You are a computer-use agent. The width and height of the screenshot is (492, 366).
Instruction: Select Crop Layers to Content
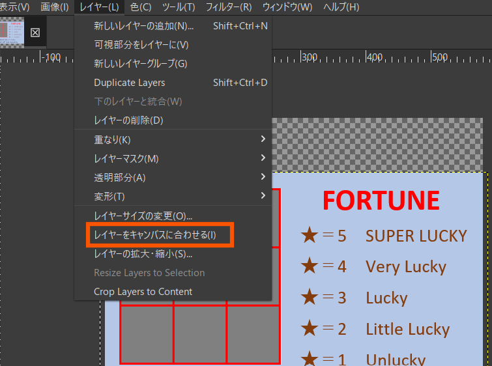[x=143, y=292]
